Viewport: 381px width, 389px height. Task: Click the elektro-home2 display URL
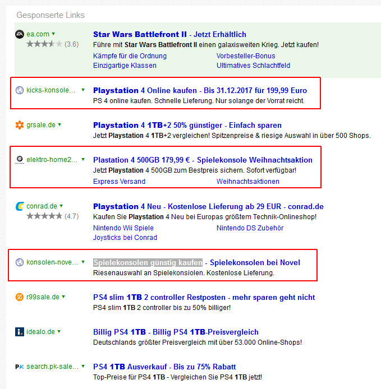pyautogui.click(x=52, y=160)
